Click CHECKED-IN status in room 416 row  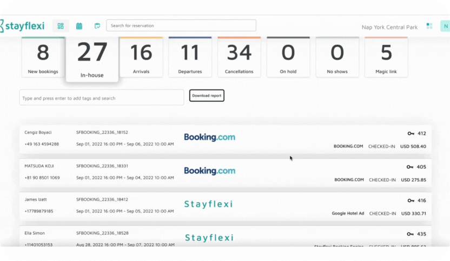tap(382, 213)
